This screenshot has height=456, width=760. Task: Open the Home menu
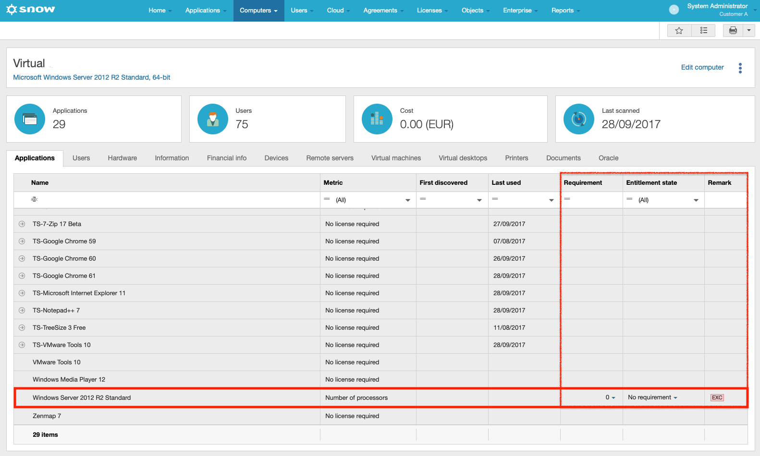160,11
